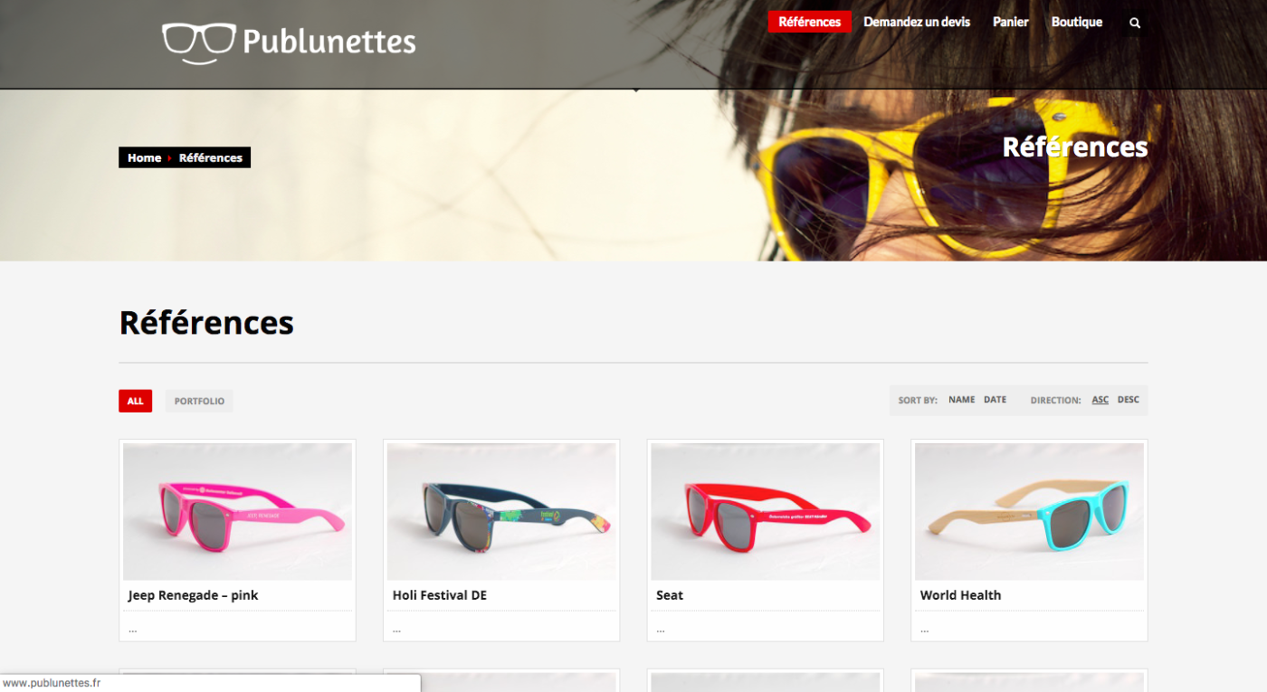
Task: Open the Références menu item
Action: [809, 22]
